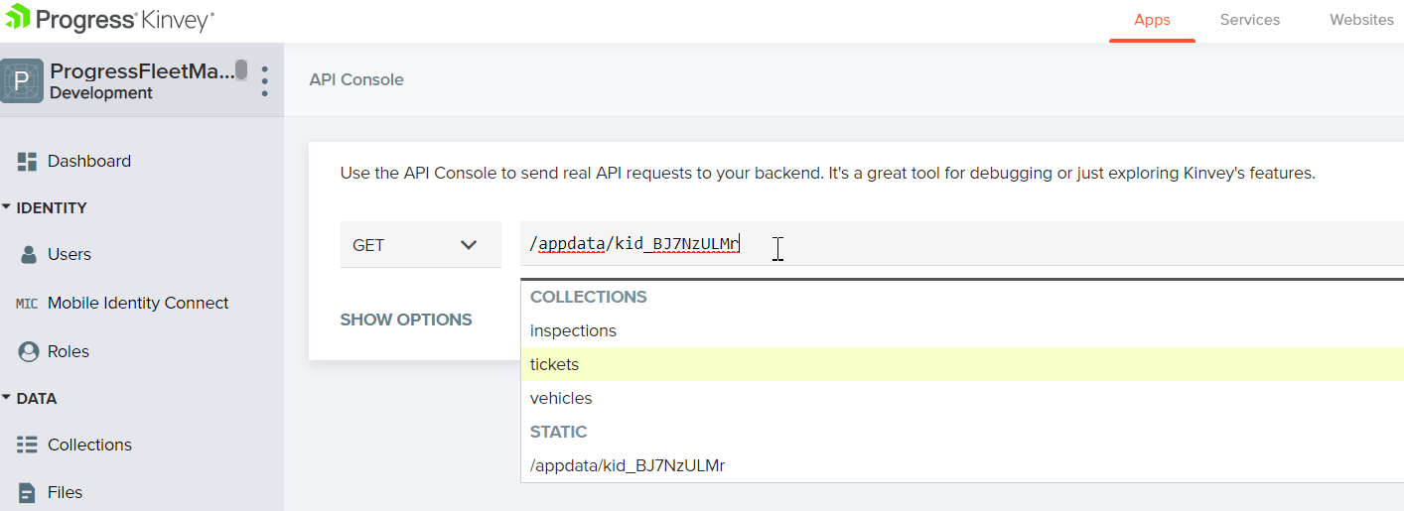Collapse the DATA sidebar section
This screenshot has width=1404, height=511.
(30, 399)
